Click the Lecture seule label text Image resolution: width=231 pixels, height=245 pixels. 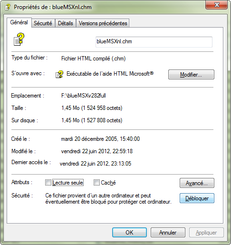(68, 183)
